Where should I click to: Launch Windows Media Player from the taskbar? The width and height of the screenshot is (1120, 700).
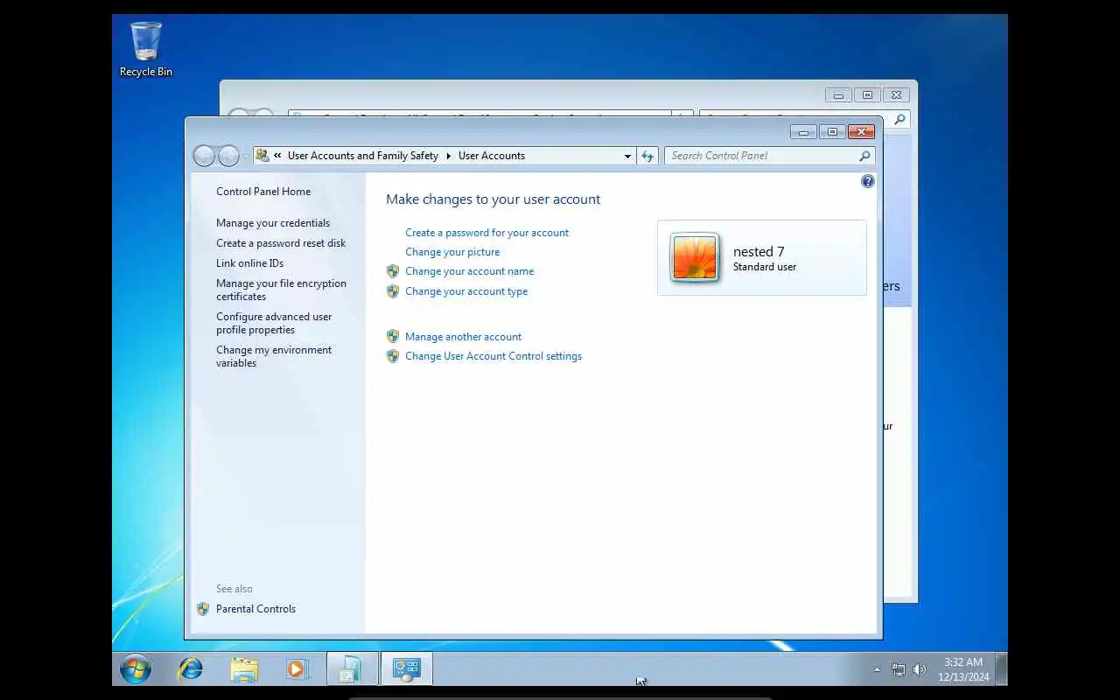click(x=297, y=669)
